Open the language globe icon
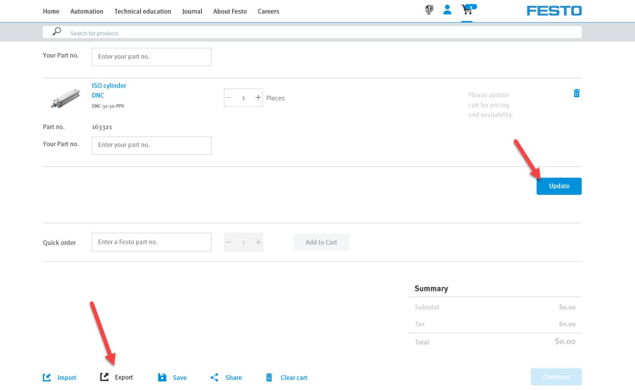The width and height of the screenshot is (635, 390). click(x=430, y=10)
